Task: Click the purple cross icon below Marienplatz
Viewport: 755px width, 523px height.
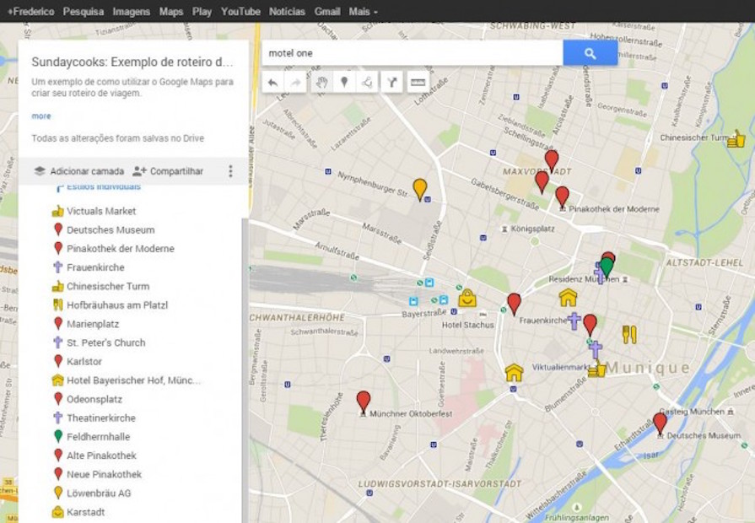Action: point(596,349)
